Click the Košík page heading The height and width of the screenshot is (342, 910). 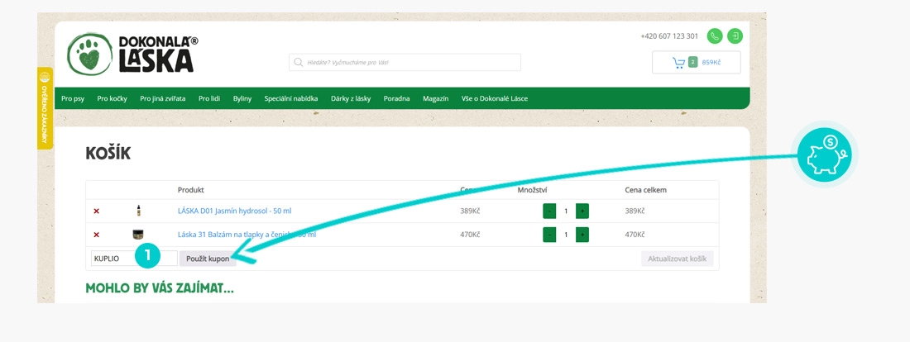(x=108, y=154)
